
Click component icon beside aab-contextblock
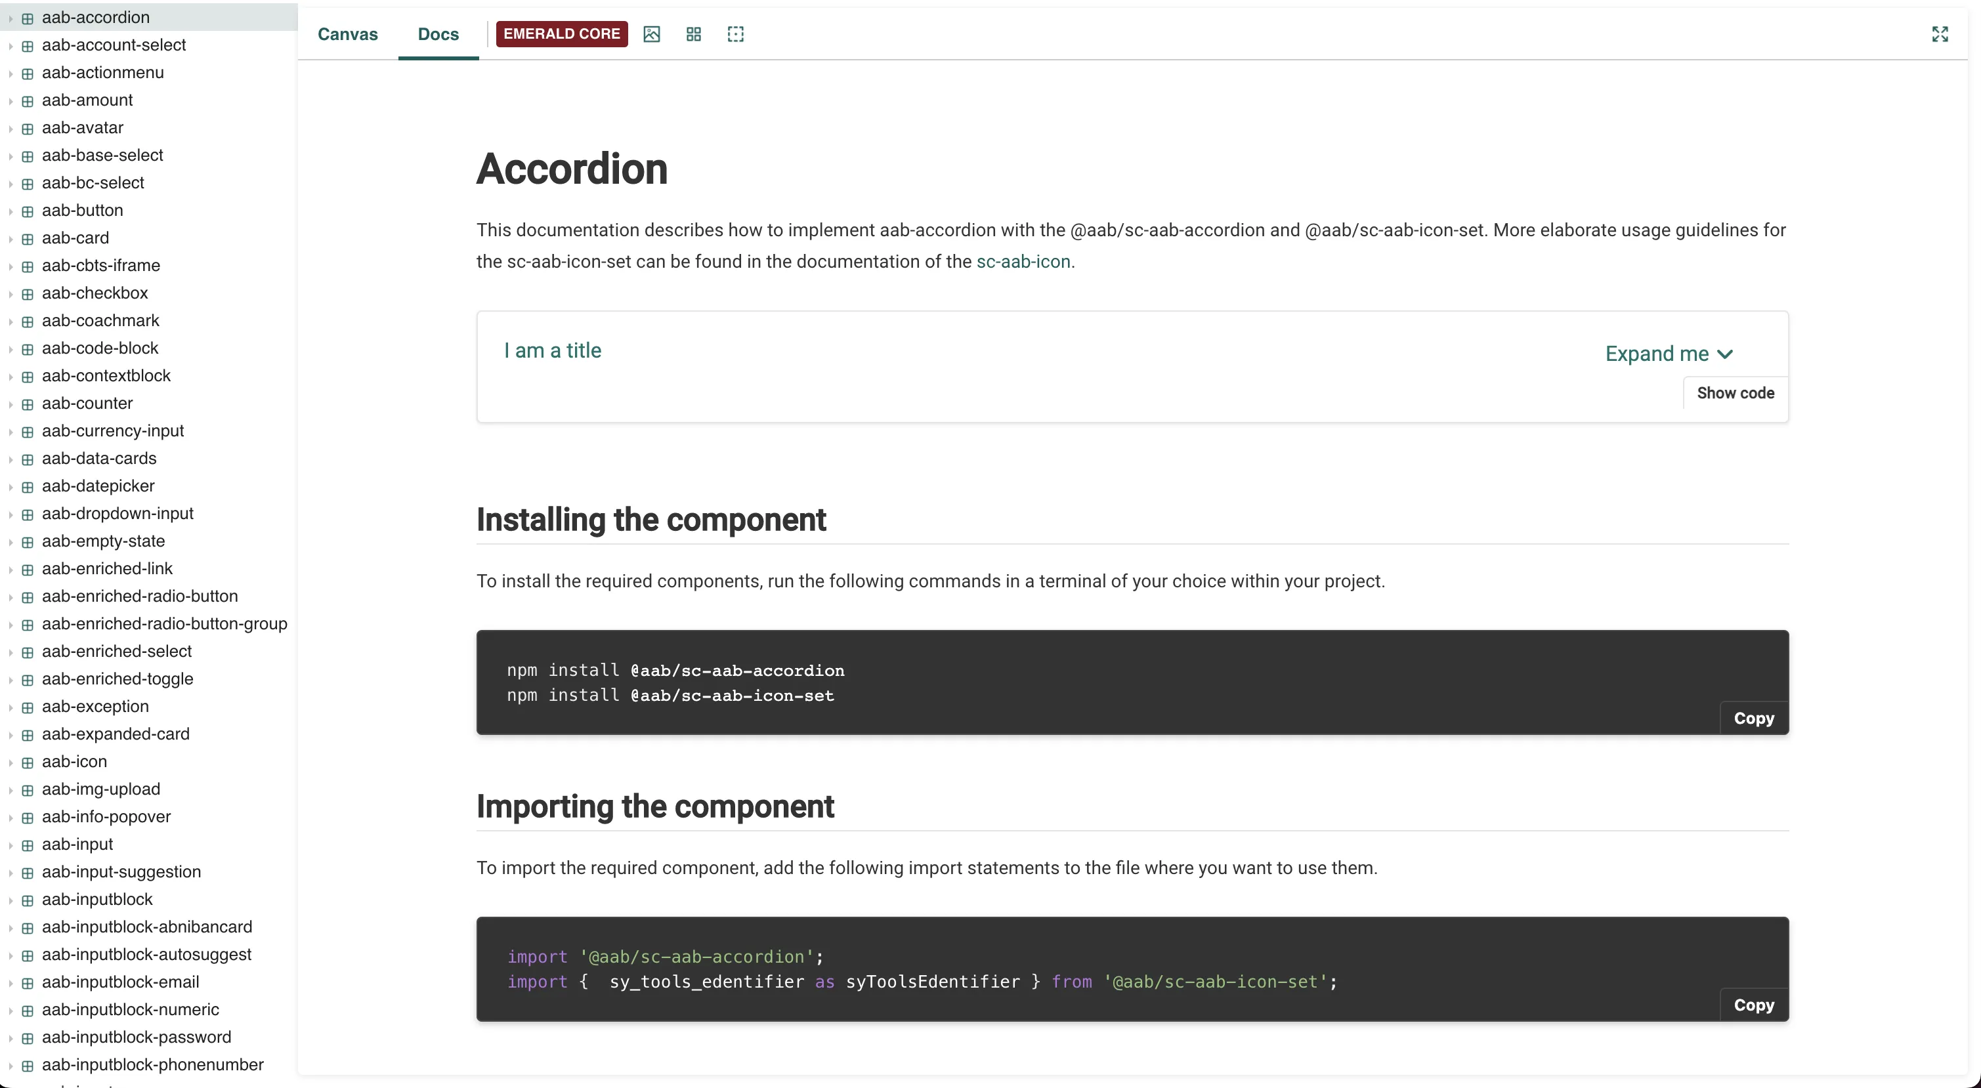28,377
